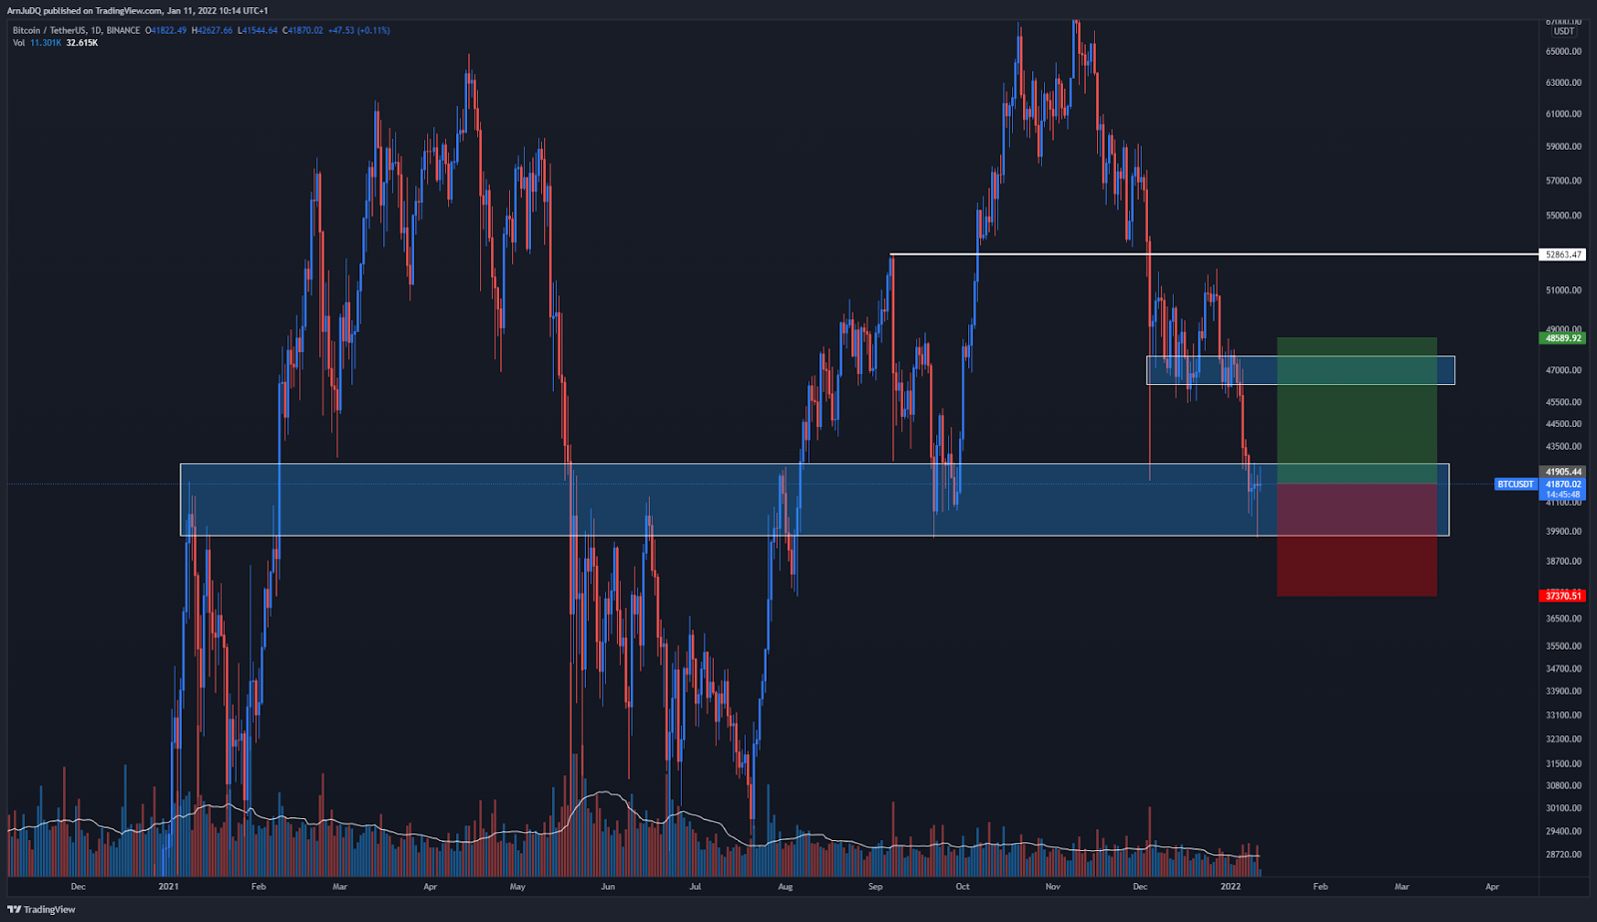This screenshot has width=1597, height=922.
Task: Click the 2022 label on the time axis
Action: tap(1231, 886)
